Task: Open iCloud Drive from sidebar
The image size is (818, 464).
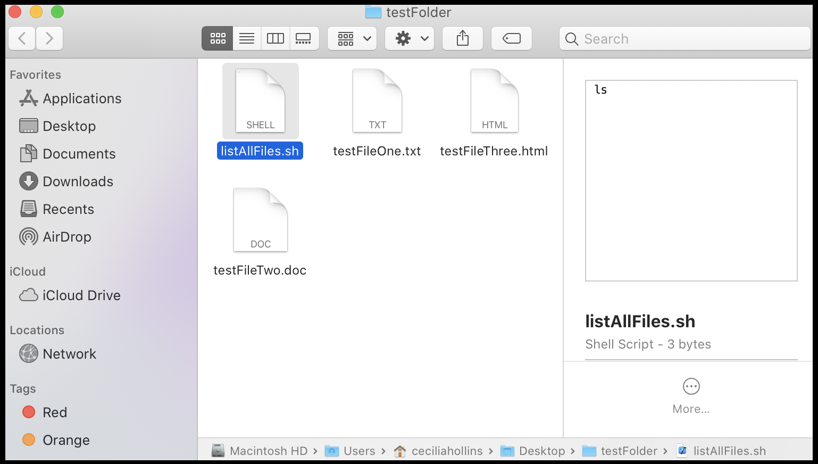Action: coord(81,295)
